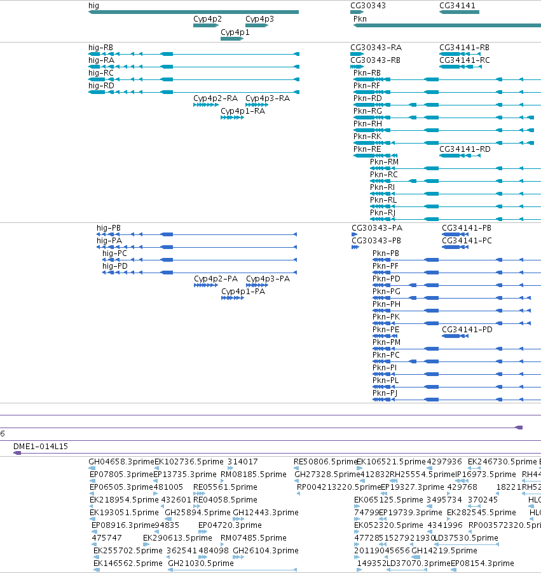Select protein label hig-PC
The height and width of the screenshot is (573, 541).
click(114, 253)
